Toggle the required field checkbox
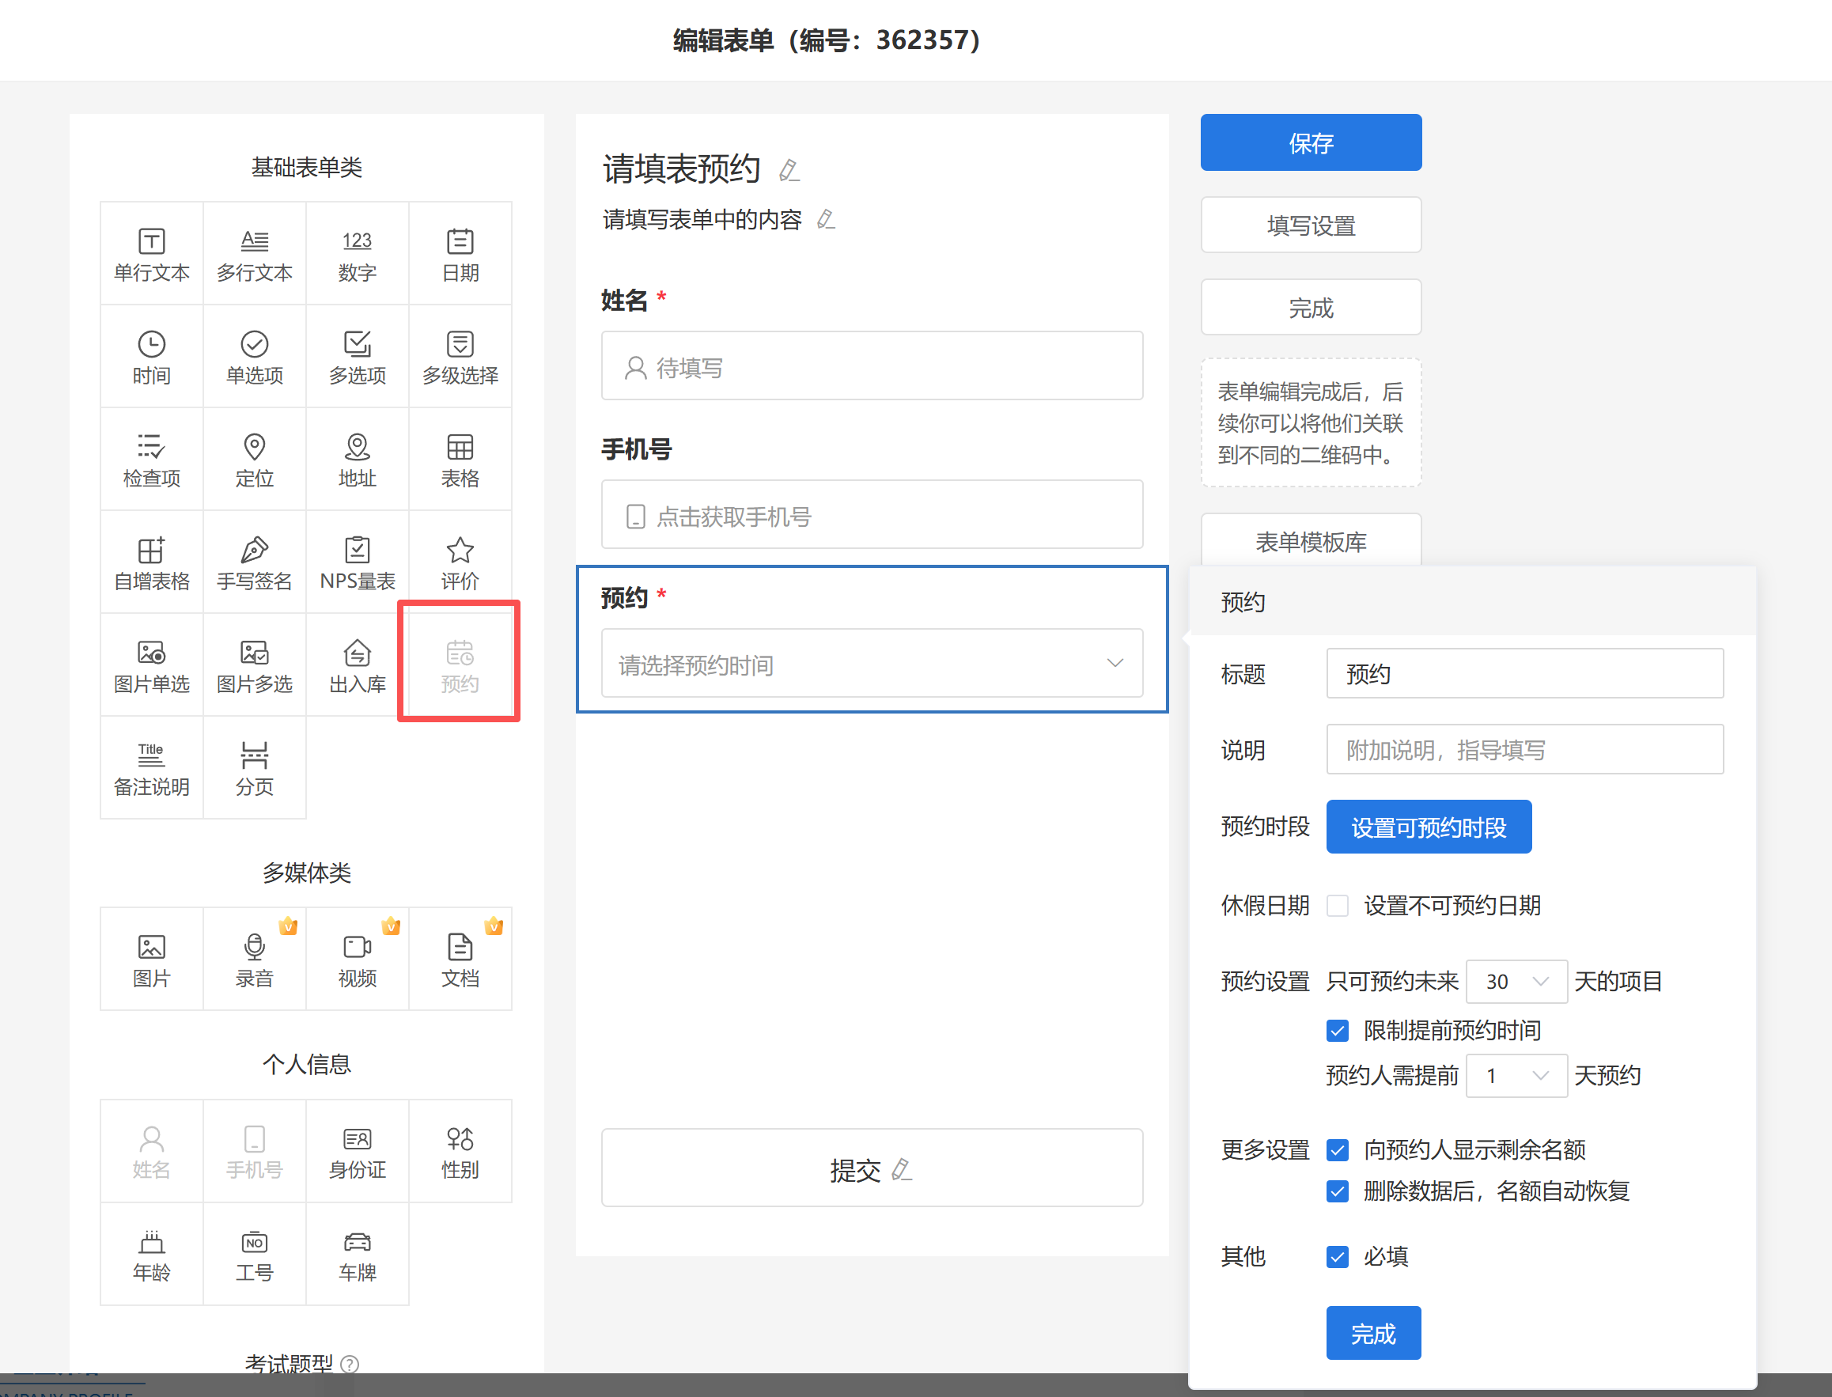This screenshot has height=1397, width=1832. 1337,1256
